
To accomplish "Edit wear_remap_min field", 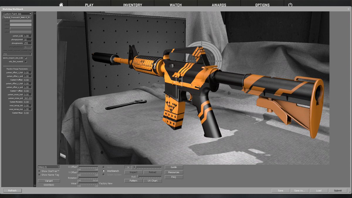I will click(x=28, y=106).
